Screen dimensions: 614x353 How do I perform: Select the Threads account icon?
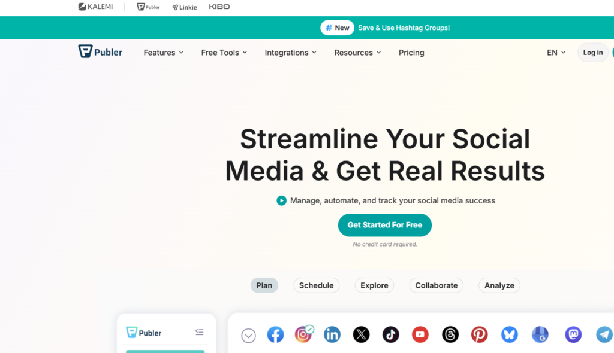[x=450, y=334]
